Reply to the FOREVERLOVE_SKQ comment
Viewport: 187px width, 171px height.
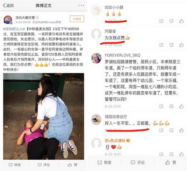point(171,106)
